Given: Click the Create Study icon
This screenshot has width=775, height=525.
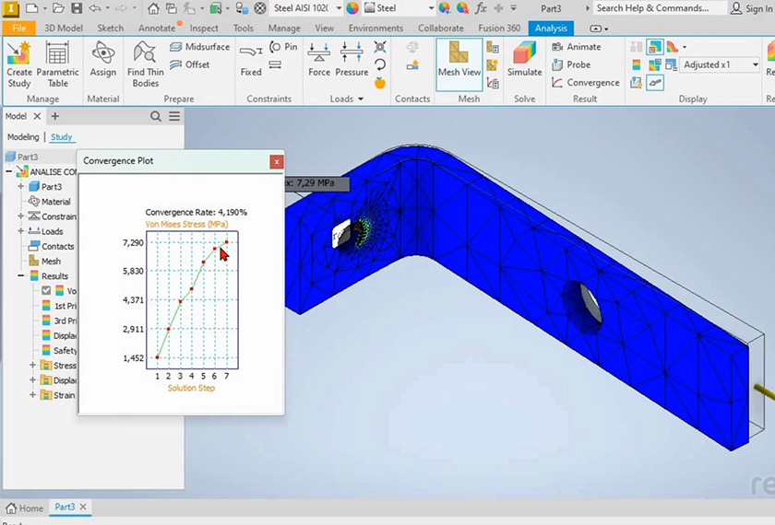Looking at the screenshot, I should (18, 63).
